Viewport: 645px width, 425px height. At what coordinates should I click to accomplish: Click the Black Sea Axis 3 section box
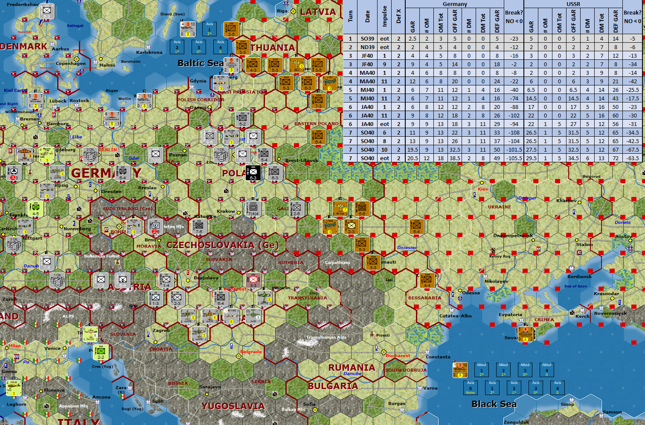click(536, 388)
